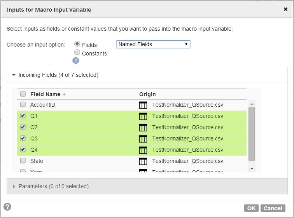Click TestNormalizer_QSource.csv in the Q3 row
294x218 pixels.
(188, 138)
